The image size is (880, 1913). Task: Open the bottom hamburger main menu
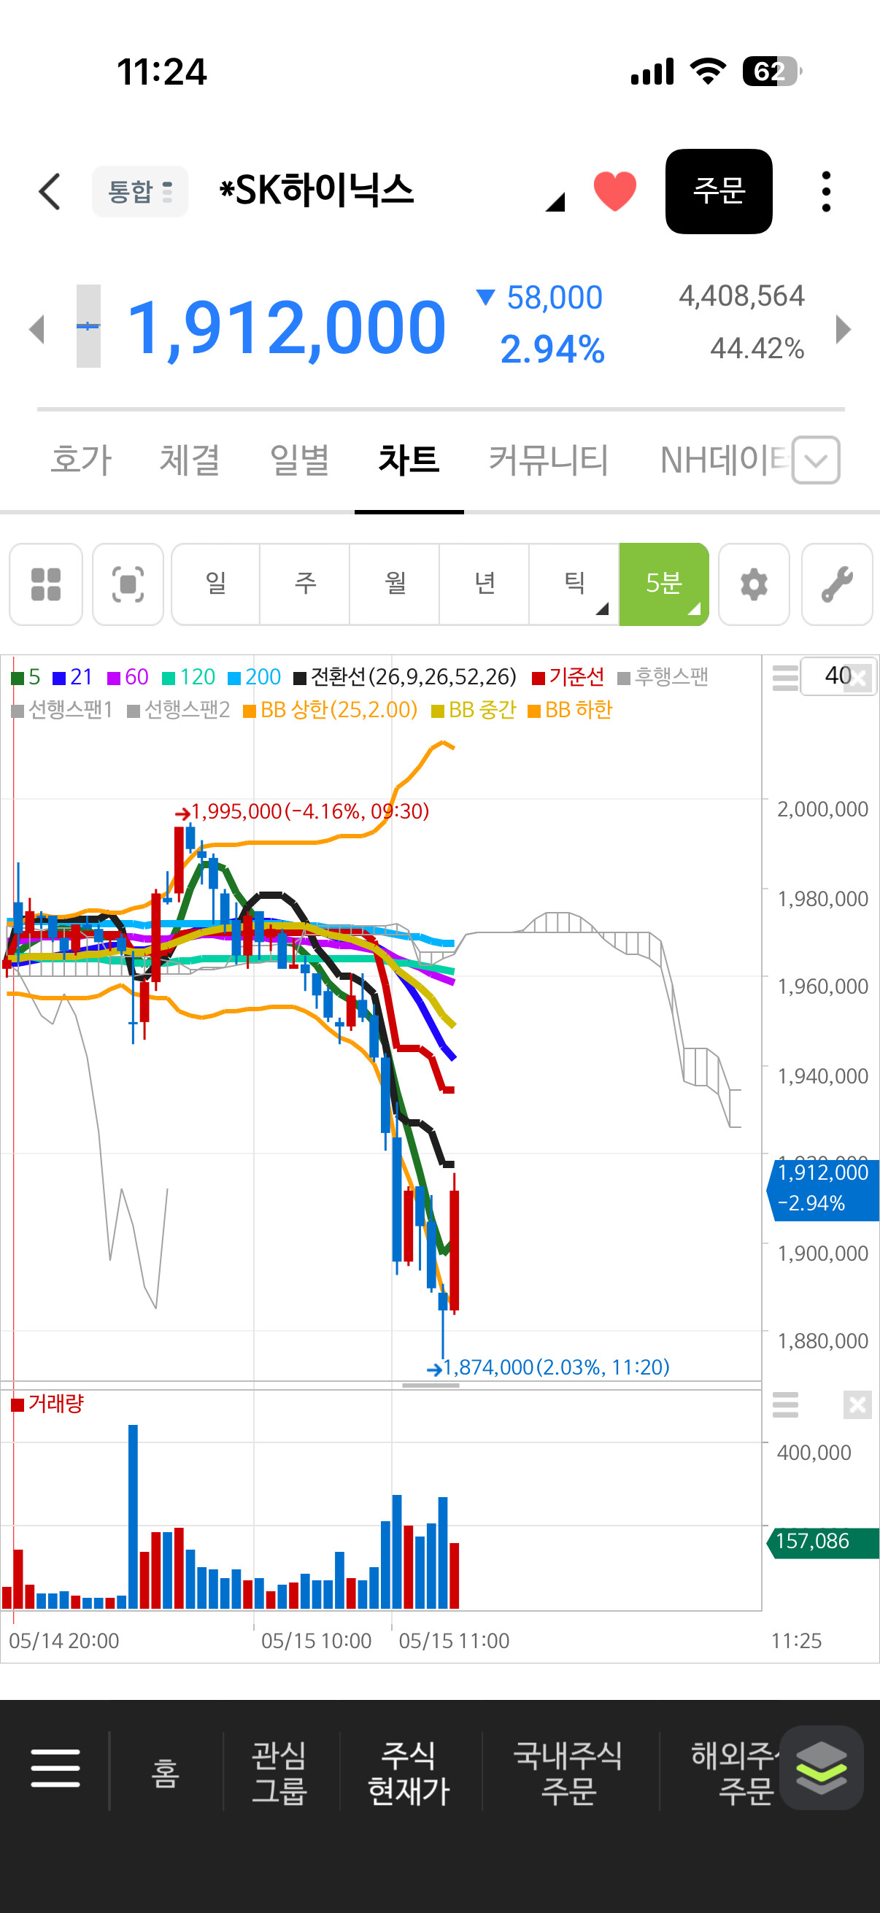click(55, 1769)
